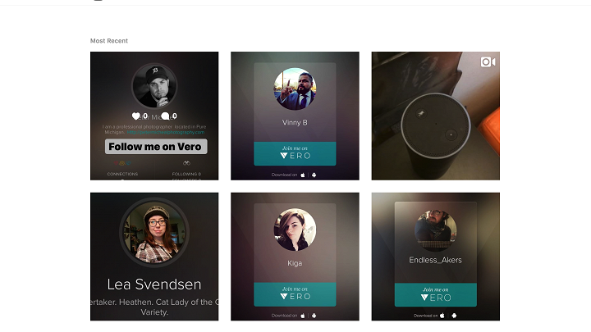591x332 pixels.
Task: Click Apple download icon under Vinny B
Action: [303, 175]
